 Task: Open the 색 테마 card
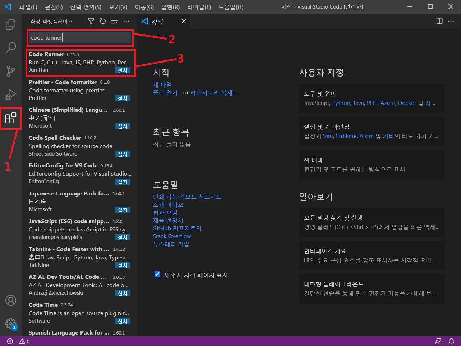[372, 165]
